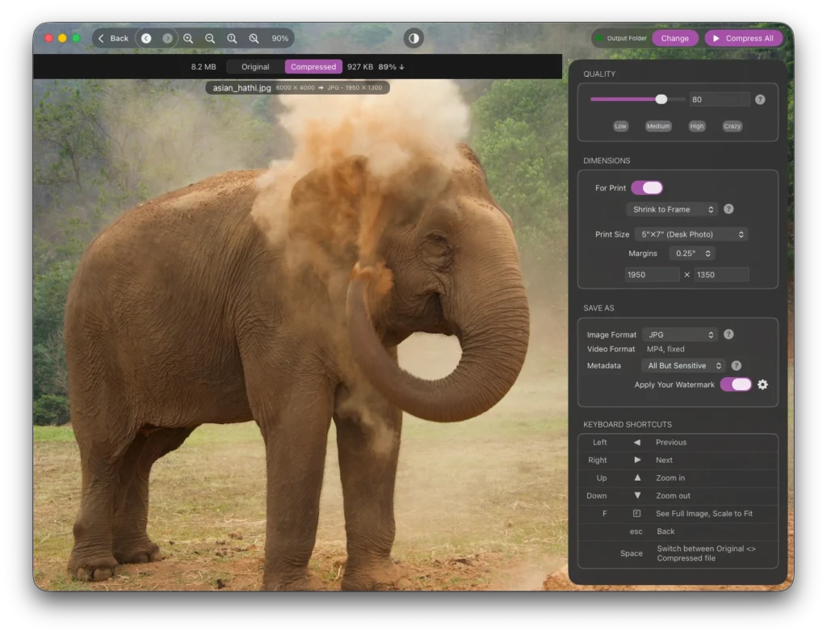Disable the Apply Your Watermark switch
This screenshot has height=635, width=827.
736,385
